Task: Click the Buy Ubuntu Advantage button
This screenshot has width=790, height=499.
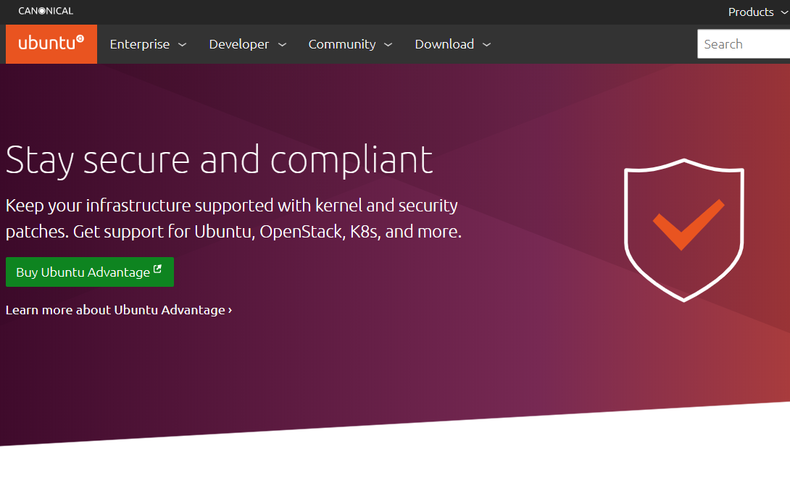Action: [90, 272]
